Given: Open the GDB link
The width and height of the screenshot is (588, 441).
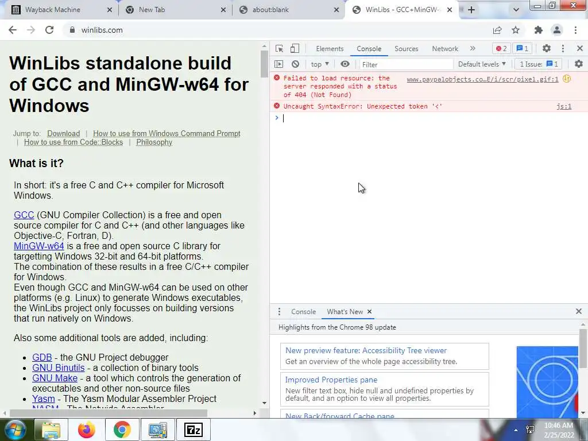Looking at the screenshot, I should (x=42, y=357).
